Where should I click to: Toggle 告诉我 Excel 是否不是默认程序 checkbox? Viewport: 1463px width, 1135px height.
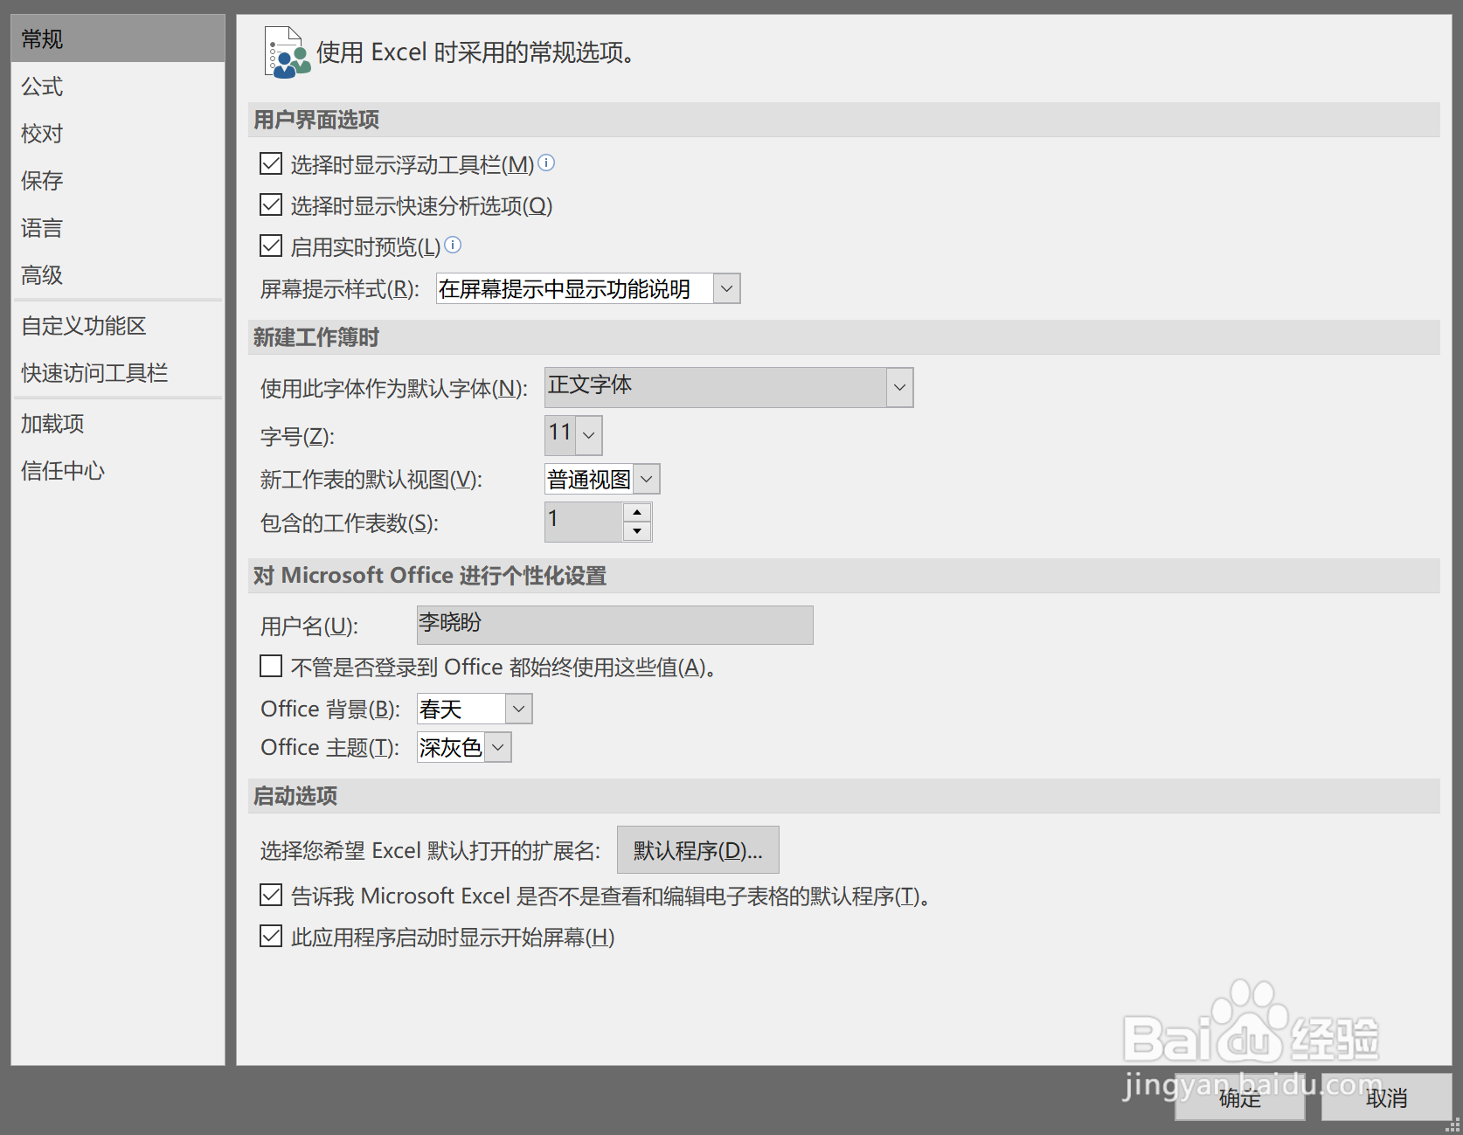(x=271, y=895)
